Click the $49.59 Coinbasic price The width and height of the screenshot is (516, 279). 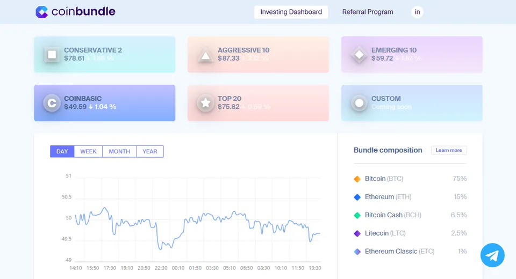click(x=75, y=107)
